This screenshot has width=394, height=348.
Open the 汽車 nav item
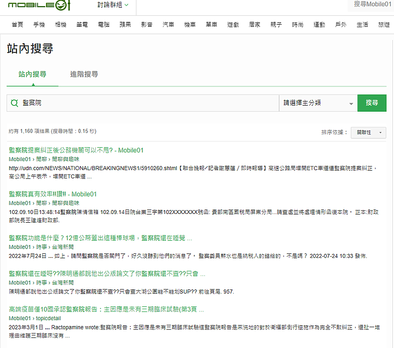pos(169,25)
